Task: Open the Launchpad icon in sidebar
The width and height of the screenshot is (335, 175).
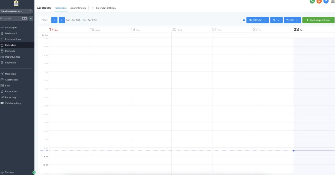Action: point(2,28)
